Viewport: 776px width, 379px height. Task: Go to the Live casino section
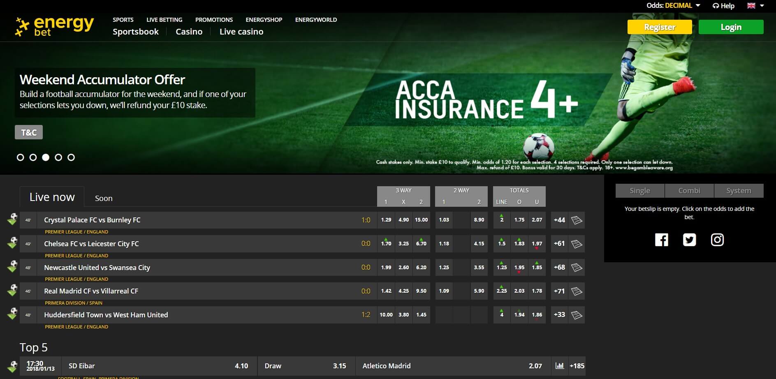pyautogui.click(x=241, y=32)
